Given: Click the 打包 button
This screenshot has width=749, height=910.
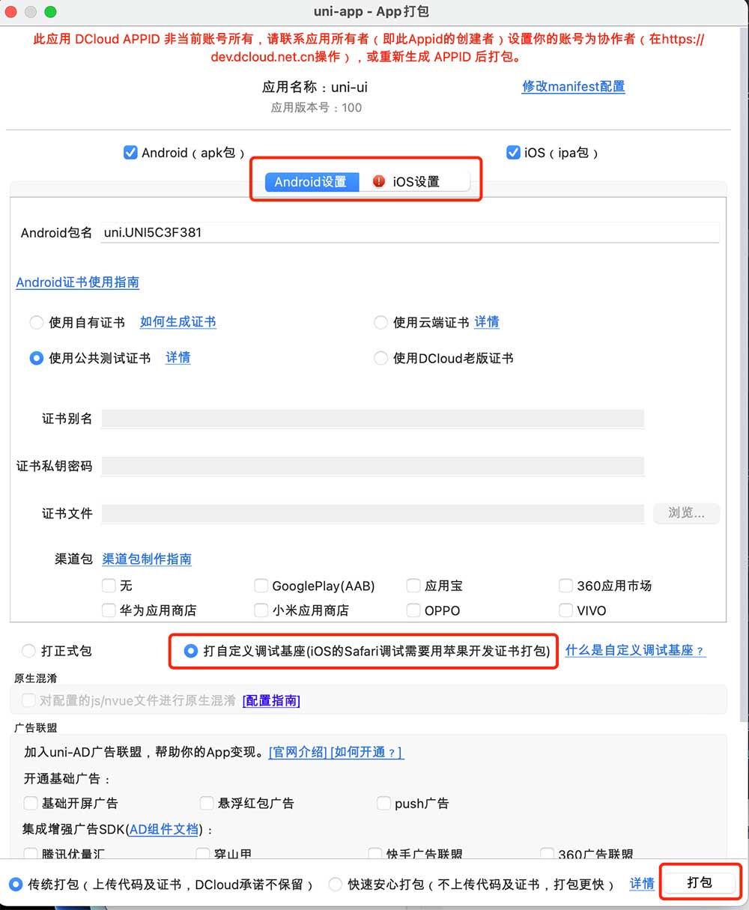Looking at the screenshot, I should point(700,882).
